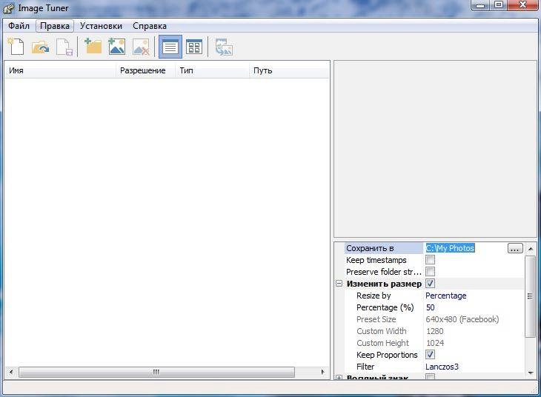
Task: Click the Save task list icon
Action: (64, 47)
